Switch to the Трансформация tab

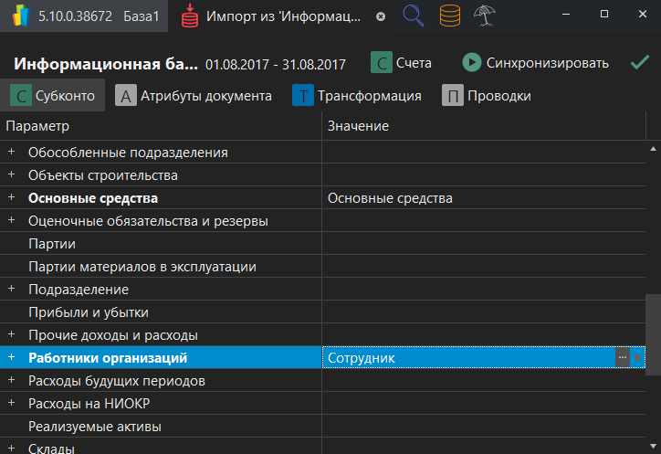[x=357, y=95]
